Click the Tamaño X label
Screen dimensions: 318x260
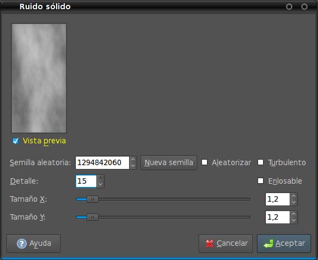pos(28,199)
